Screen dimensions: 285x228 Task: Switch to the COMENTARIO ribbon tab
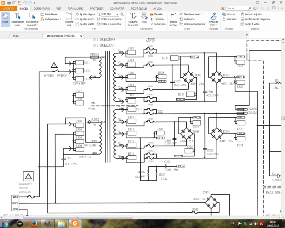pyautogui.click(x=42, y=9)
